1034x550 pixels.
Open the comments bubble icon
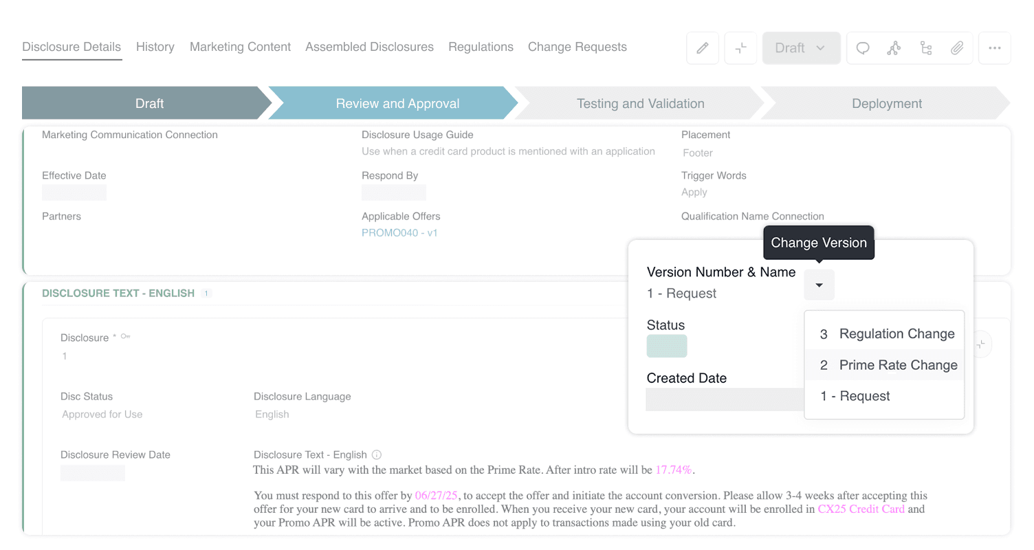862,47
